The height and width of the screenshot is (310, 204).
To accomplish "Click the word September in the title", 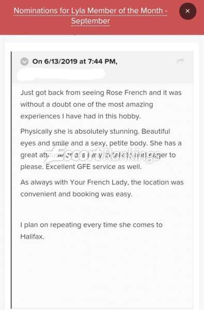I will pos(90,21).
